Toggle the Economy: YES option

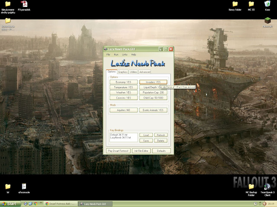124,82
